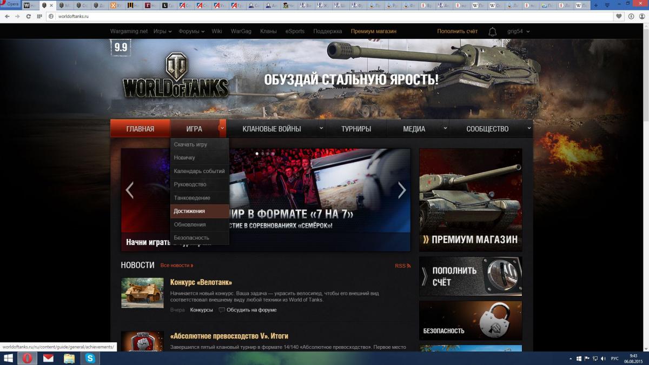Select Танковедение menu entry
Image resolution: width=649 pixels, height=365 pixels.
coord(200,198)
